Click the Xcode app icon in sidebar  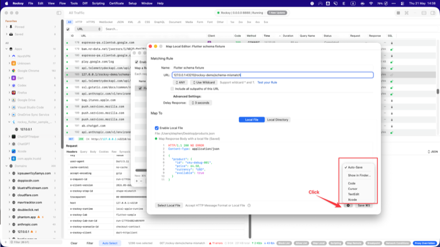[13, 151]
